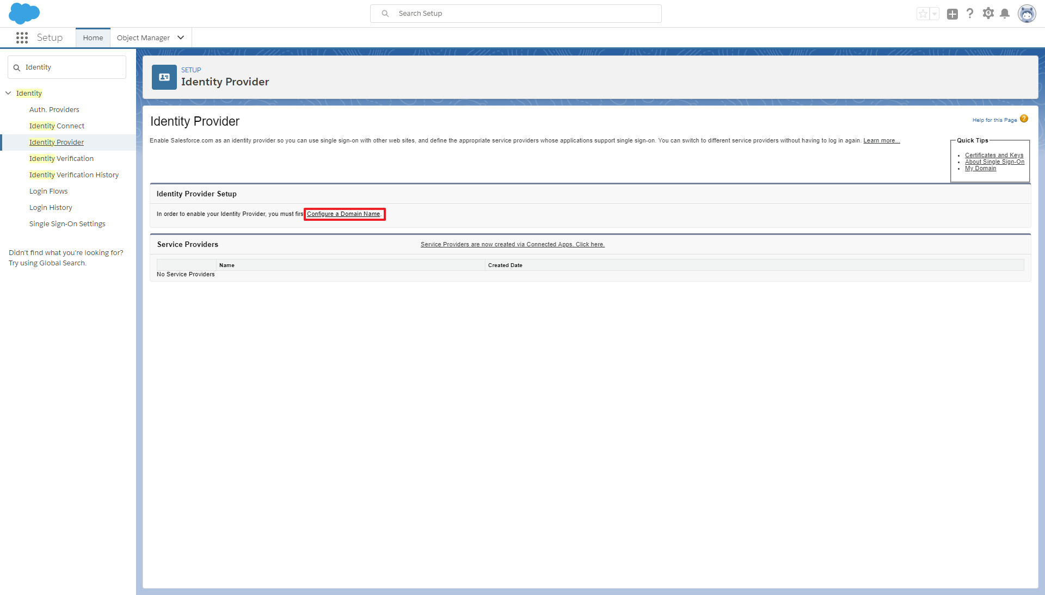Viewport: 1045px width, 595px height.
Task: Click the Identity parent node label
Action: tap(29, 93)
